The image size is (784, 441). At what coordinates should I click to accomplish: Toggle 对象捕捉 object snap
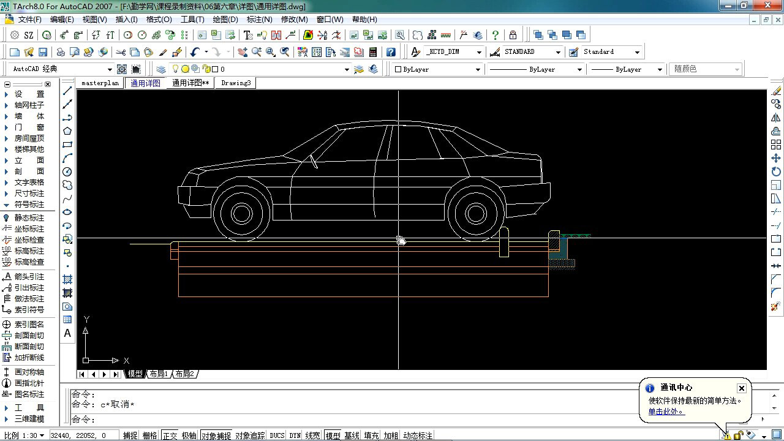tap(216, 435)
